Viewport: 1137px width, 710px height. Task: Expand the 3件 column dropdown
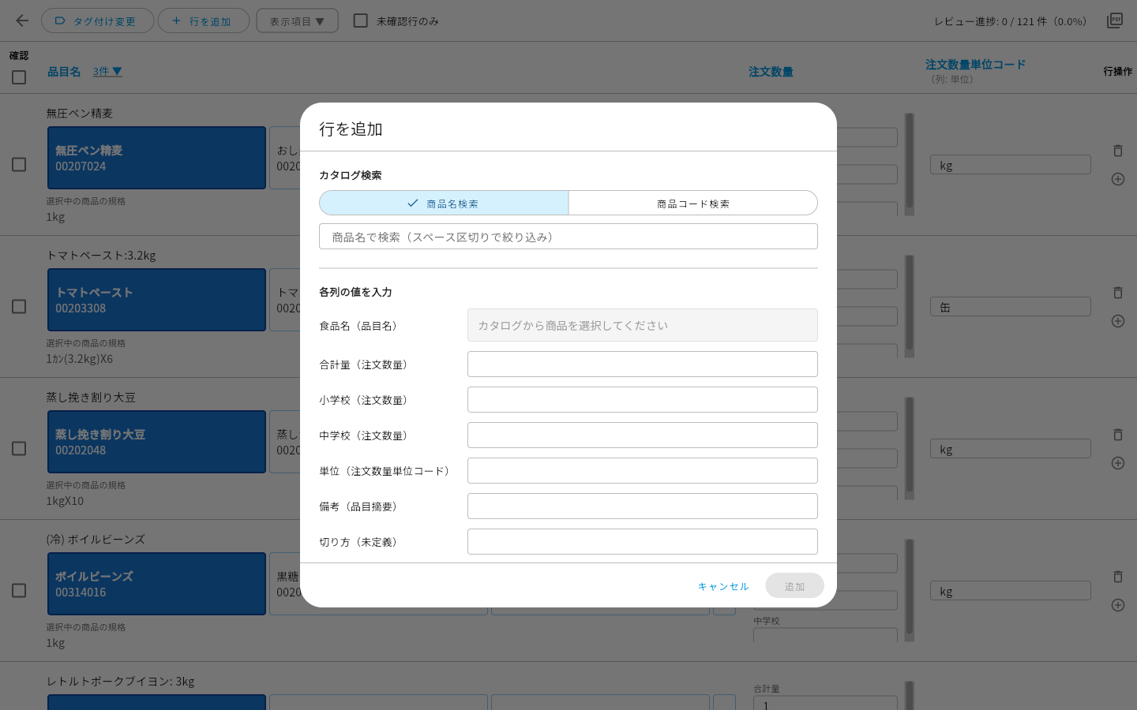(107, 71)
